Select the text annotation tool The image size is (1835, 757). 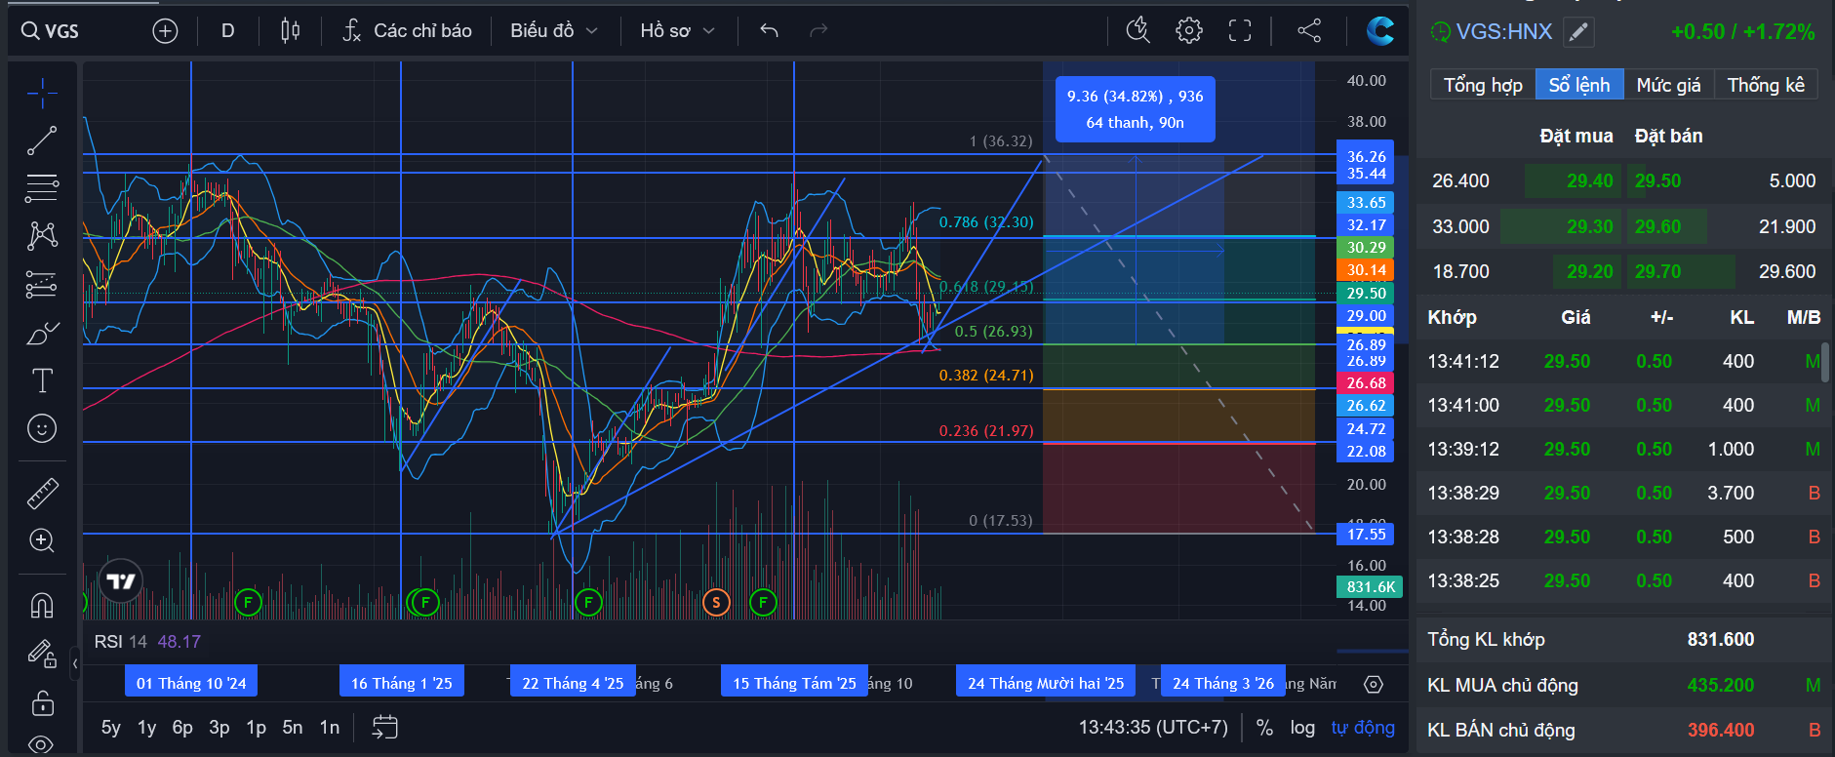click(42, 380)
